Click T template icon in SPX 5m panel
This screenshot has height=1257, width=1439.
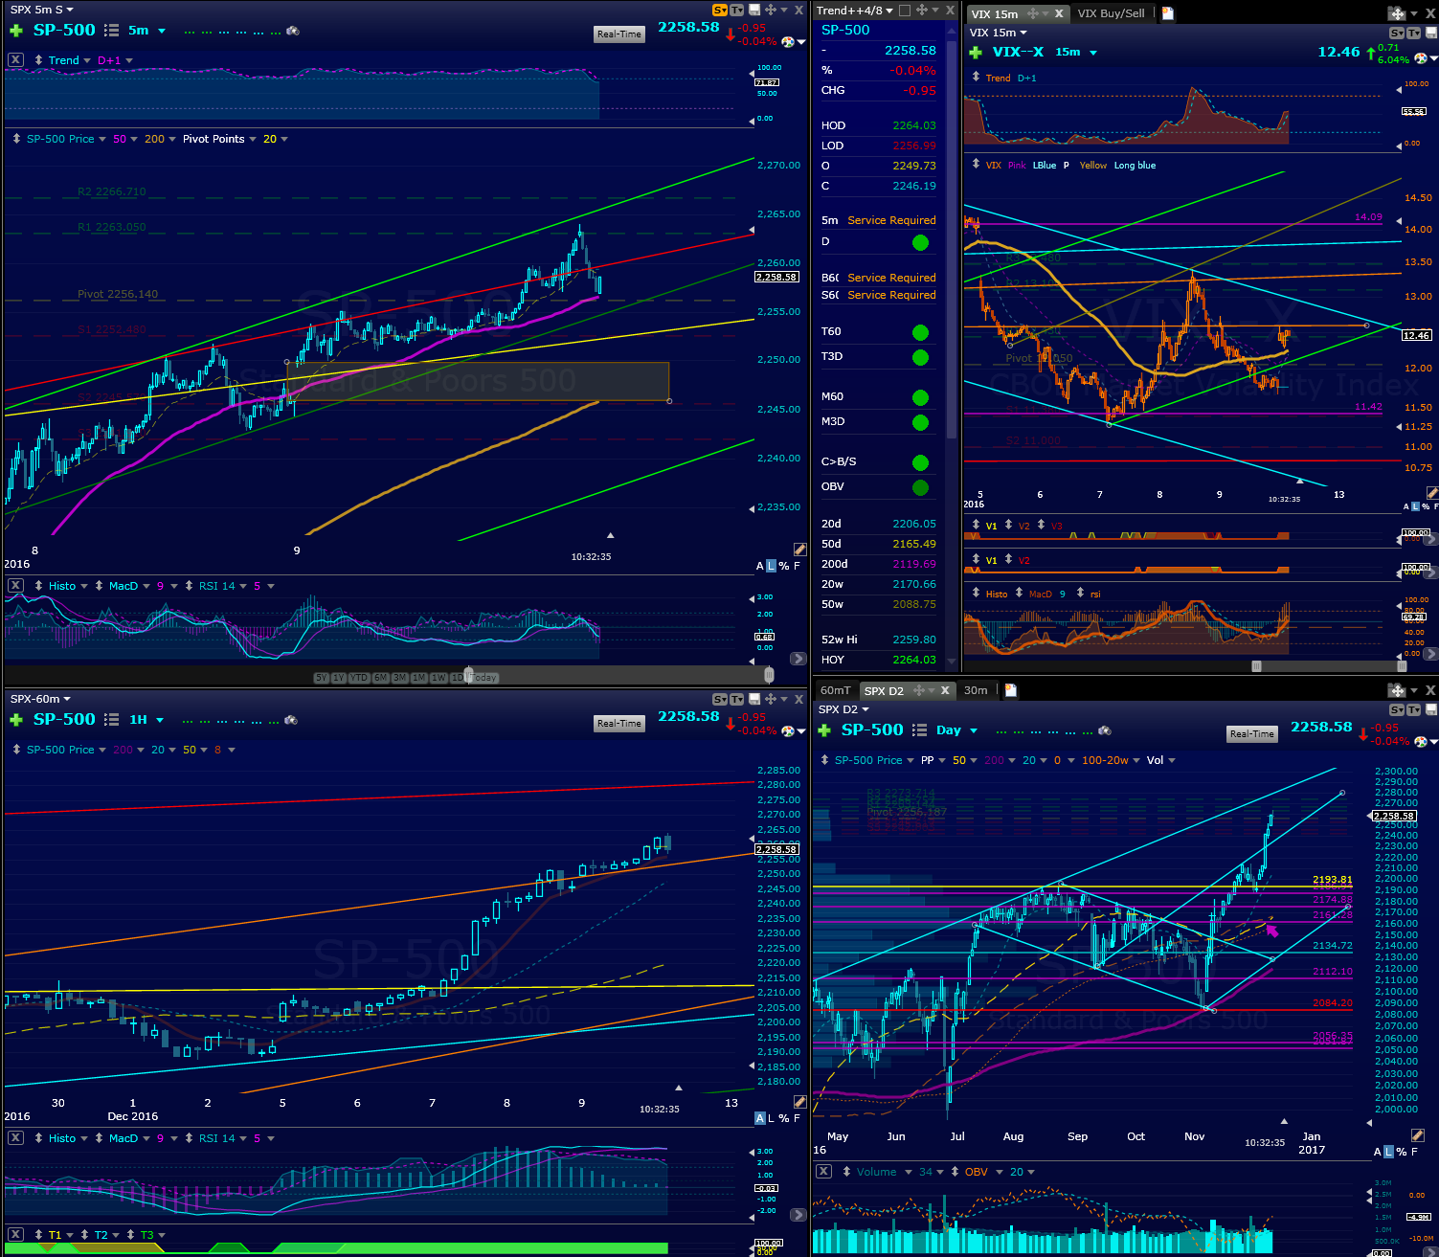pyautogui.click(x=736, y=10)
